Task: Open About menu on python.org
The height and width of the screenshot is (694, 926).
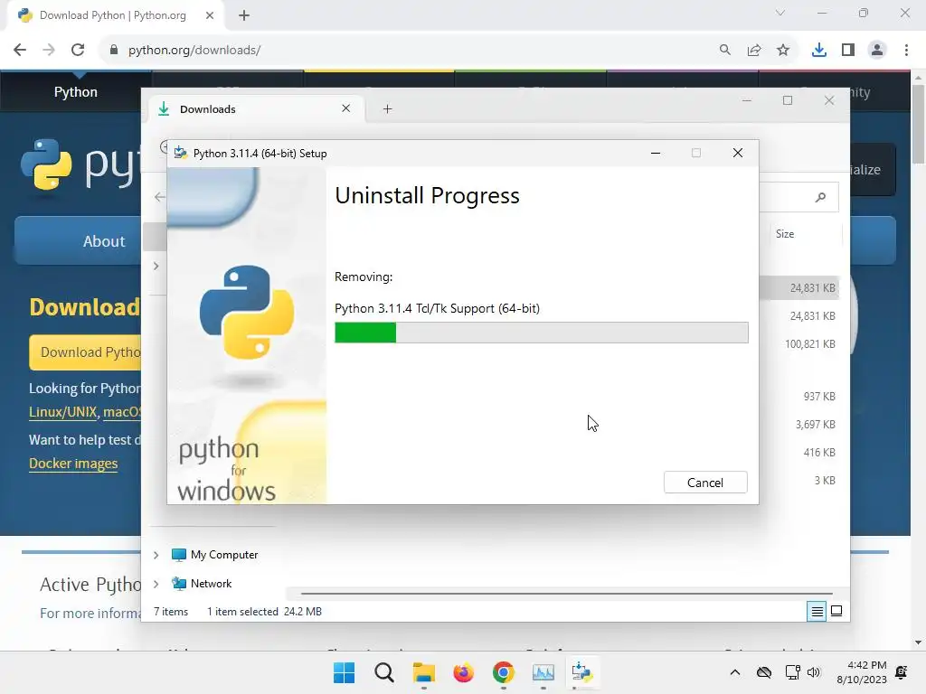Action: pos(104,240)
